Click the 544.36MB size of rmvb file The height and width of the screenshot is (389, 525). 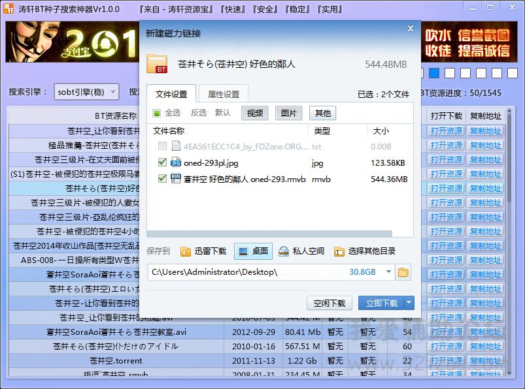389,179
